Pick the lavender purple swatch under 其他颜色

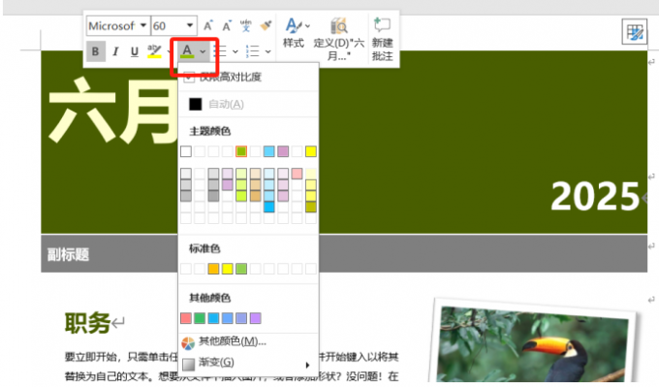click(255, 318)
